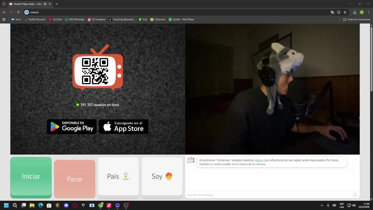Open the FL Studio taskbar icon
Screen dimensions: 373x210
pos(58,205)
